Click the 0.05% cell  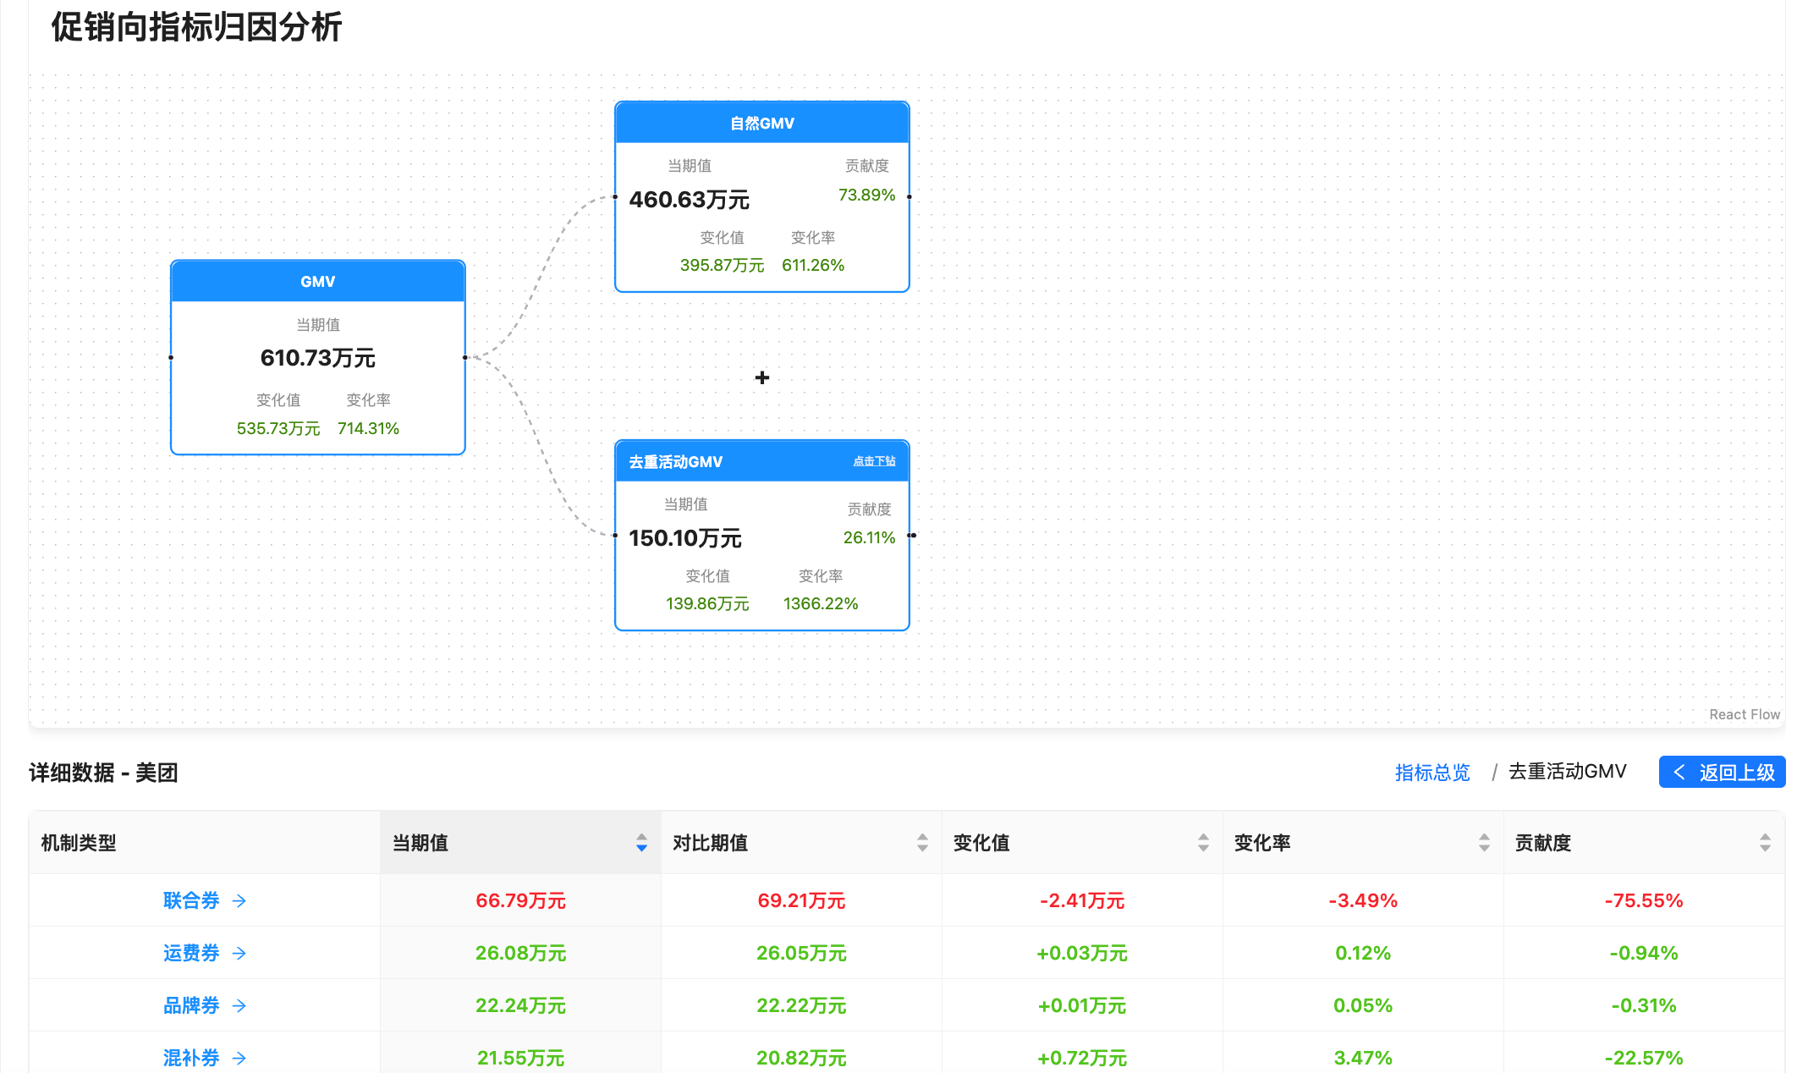[1363, 1005]
